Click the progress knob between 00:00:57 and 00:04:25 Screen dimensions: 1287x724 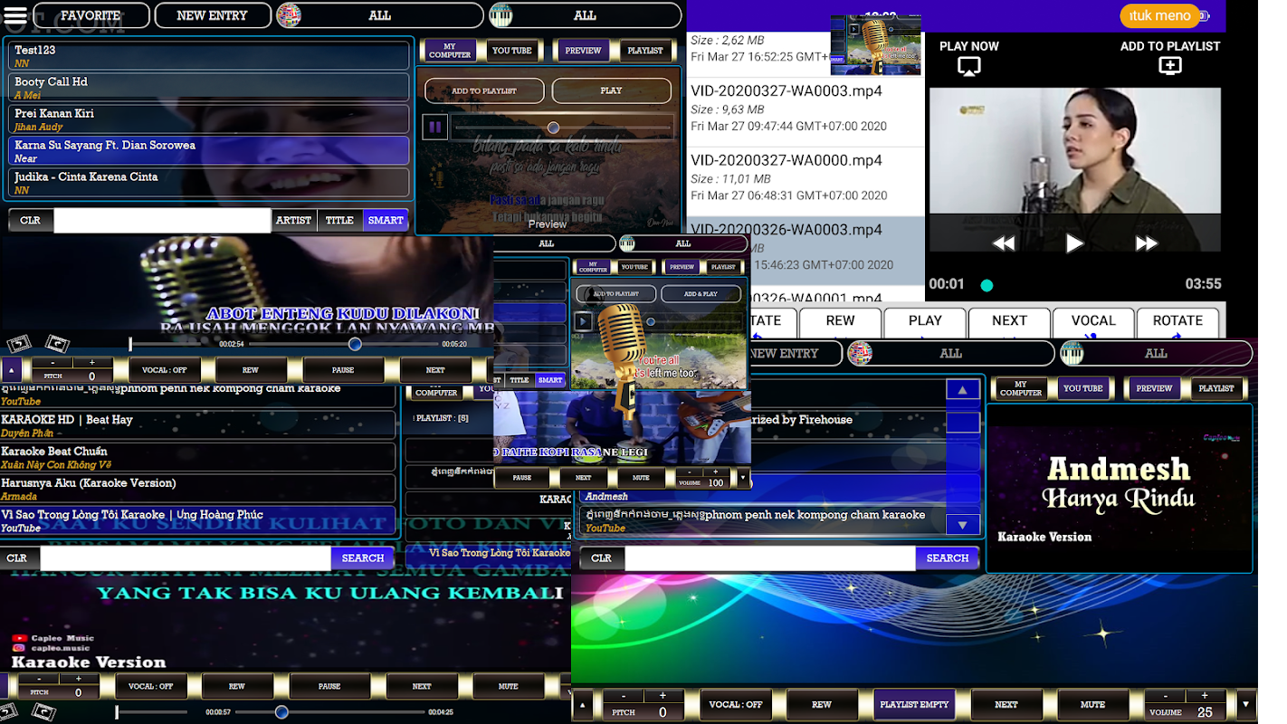coord(281,712)
